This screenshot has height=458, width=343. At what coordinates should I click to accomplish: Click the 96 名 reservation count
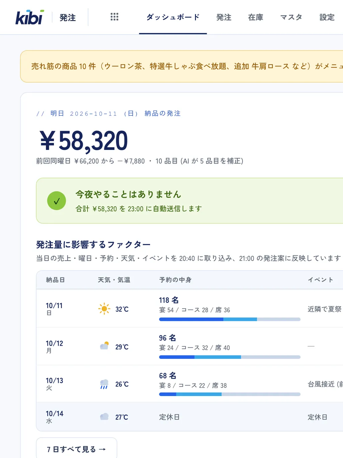(x=167, y=338)
